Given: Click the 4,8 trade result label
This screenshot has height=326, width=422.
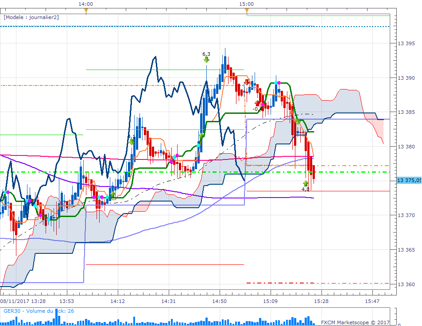Looking at the screenshot, I should (x=306, y=189).
